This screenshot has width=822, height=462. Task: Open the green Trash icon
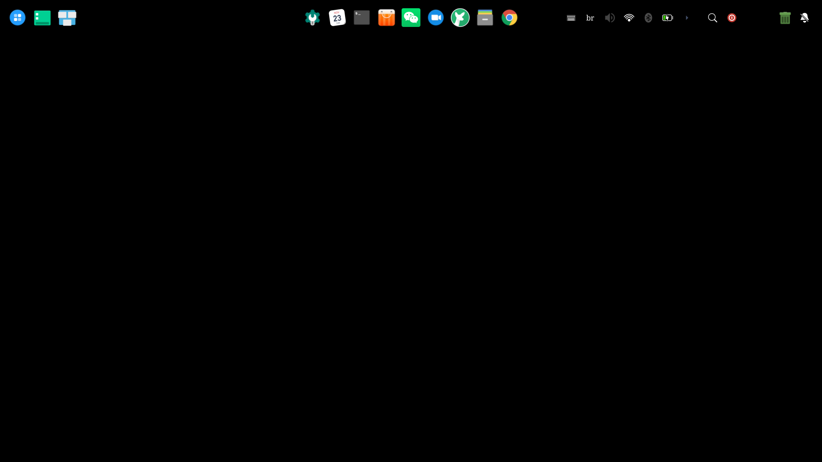(x=785, y=18)
